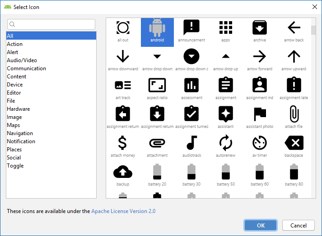Filter icons by Action category
Viewport: 322px width, 236px height.
(x=51, y=44)
